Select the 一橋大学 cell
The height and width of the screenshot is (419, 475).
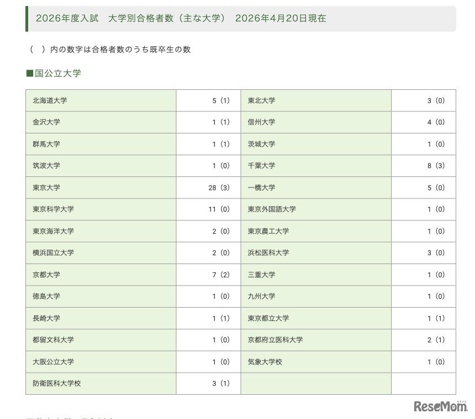(x=316, y=188)
